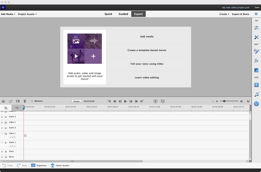
Task: Toggle the Video 2 track filmstrip icon
Action: 6,123
